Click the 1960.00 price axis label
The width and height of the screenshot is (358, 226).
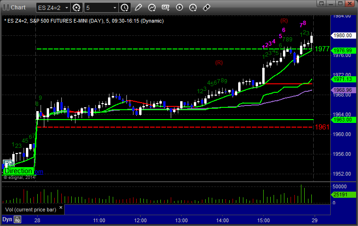[x=342, y=134]
